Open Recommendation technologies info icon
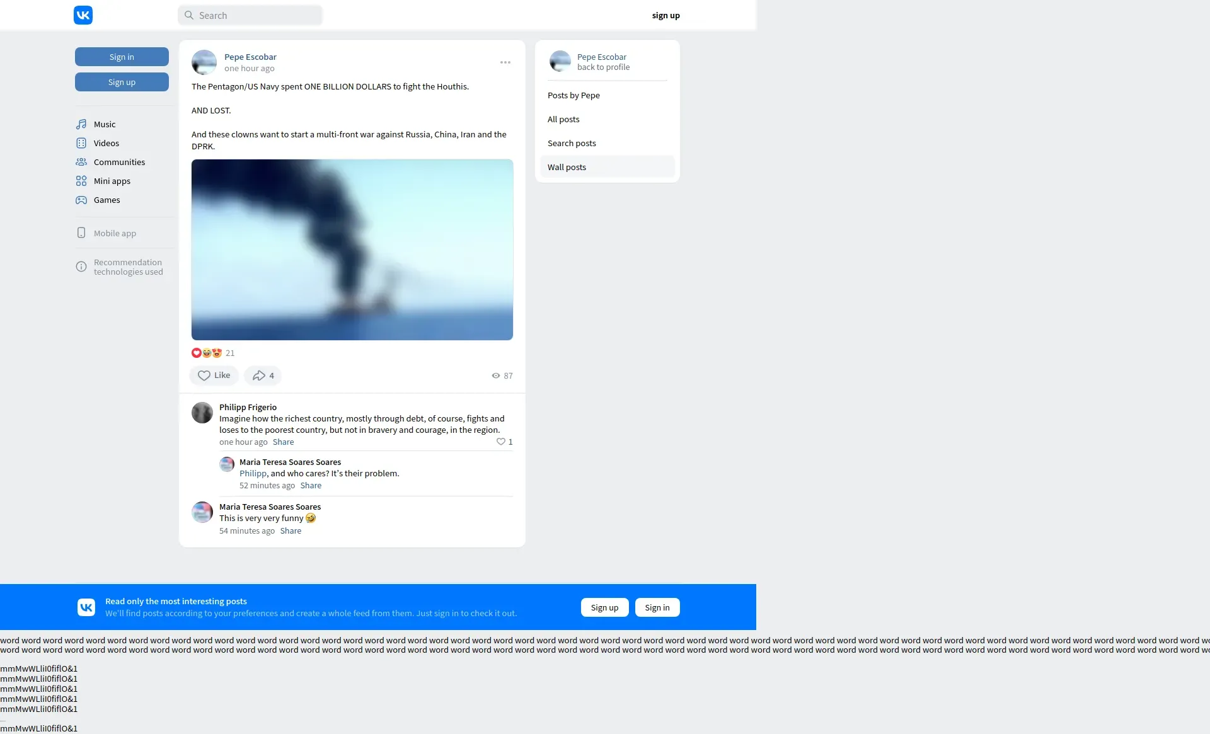Image resolution: width=1210 pixels, height=734 pixels. (81, 267)
